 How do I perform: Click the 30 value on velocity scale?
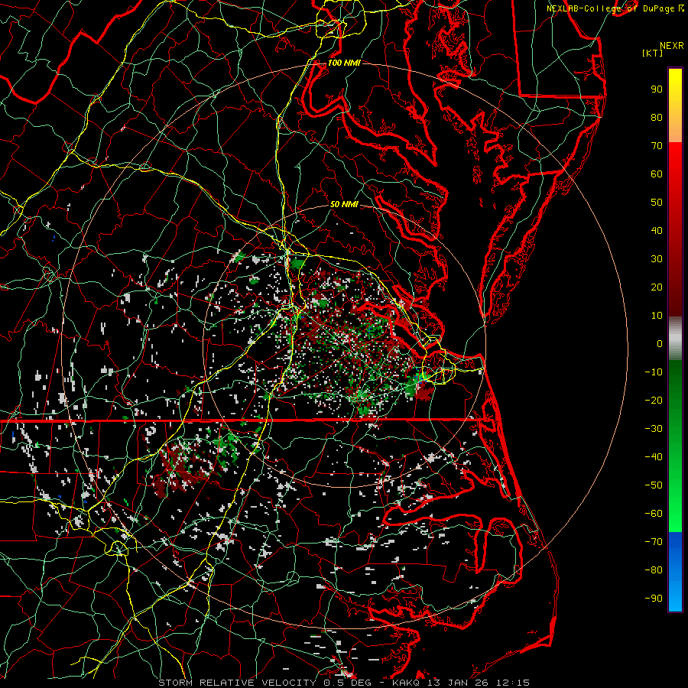coord(657,259)
